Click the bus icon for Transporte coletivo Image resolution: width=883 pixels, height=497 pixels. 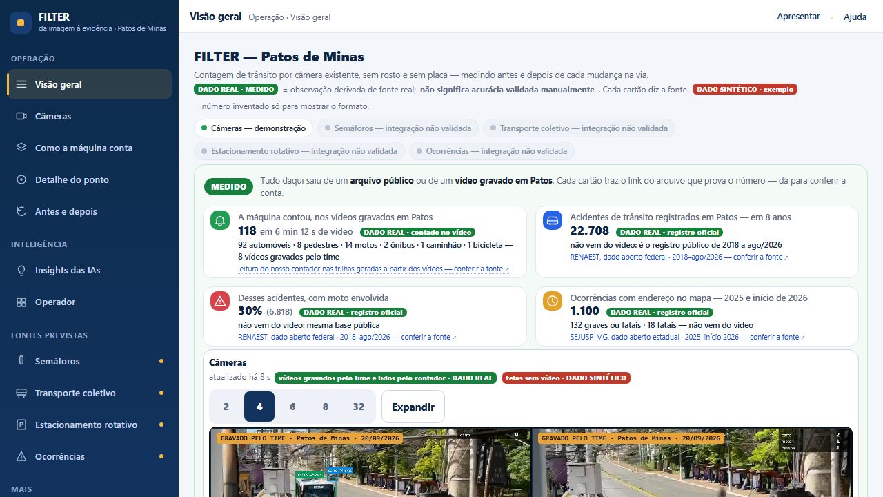pos(21,393)
